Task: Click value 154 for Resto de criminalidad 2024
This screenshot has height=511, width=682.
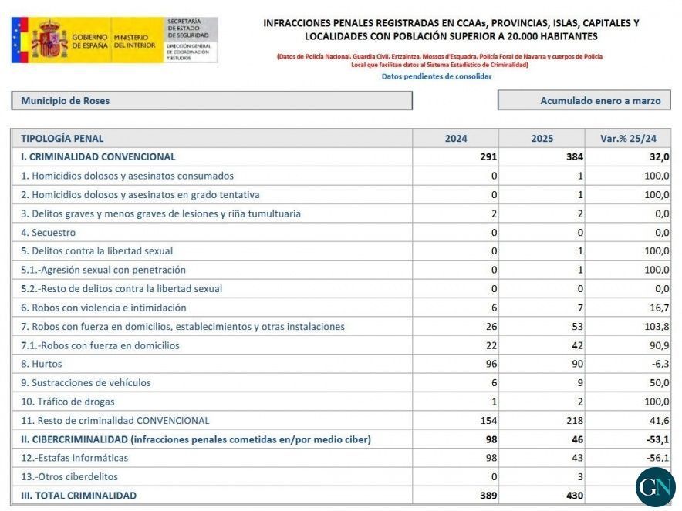Action: click(x=489, y=421)
